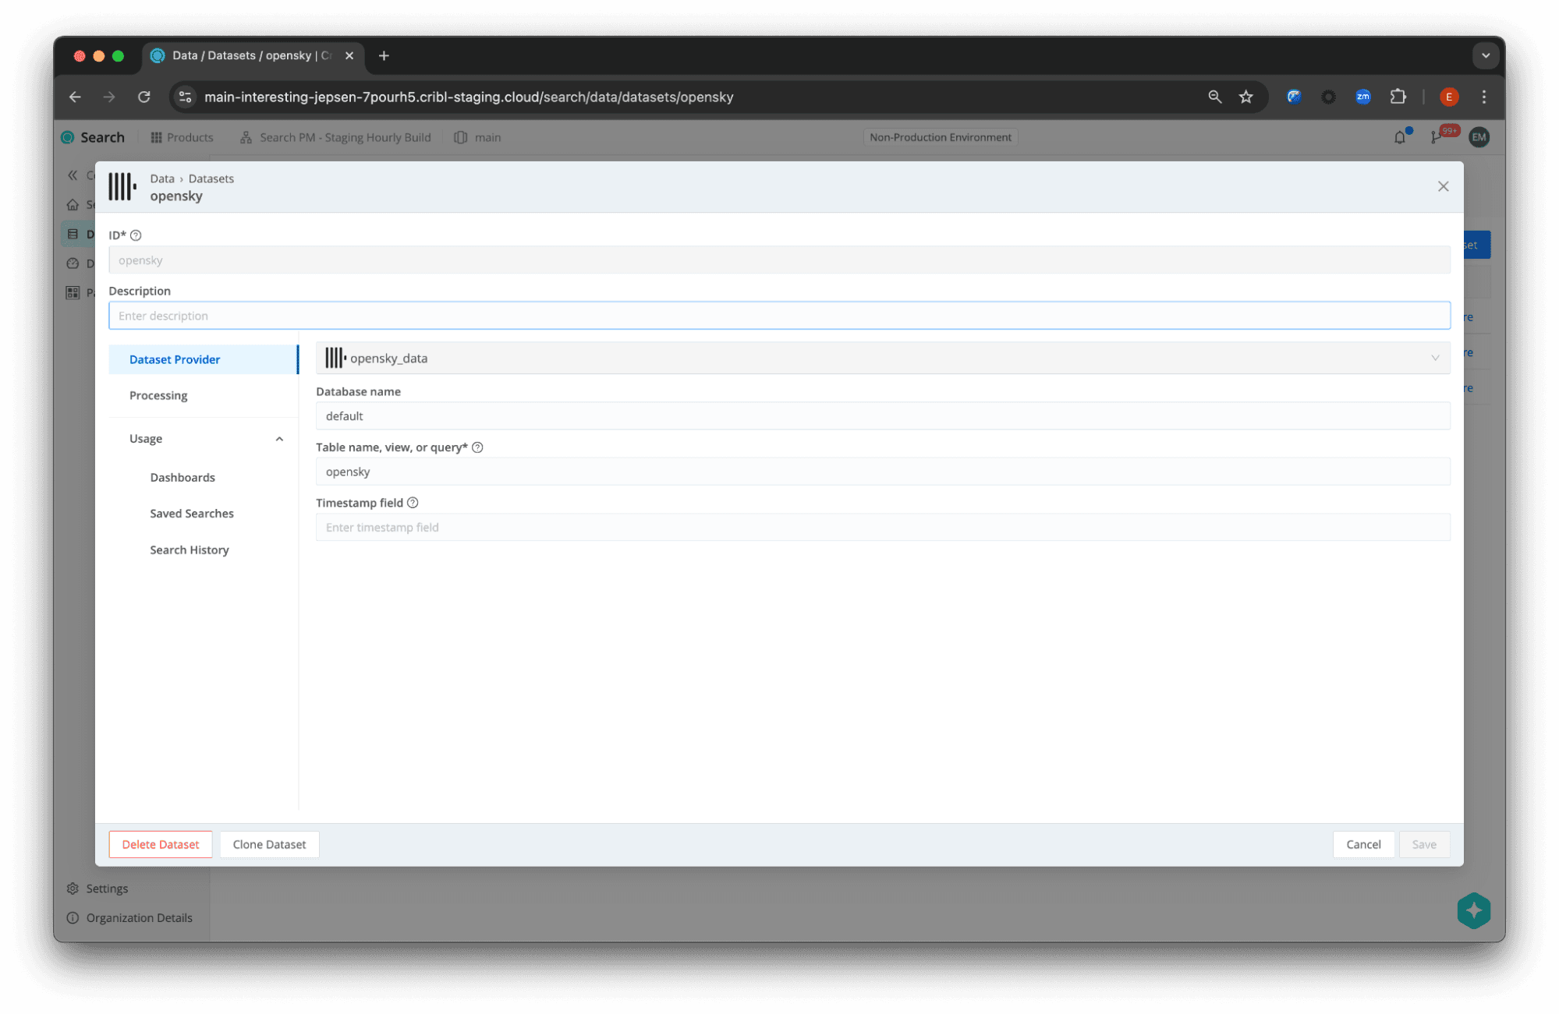This screenshot has width=1559, height=1014.
Task: Bookmark this page with star icon
Action: point(1245,97)
